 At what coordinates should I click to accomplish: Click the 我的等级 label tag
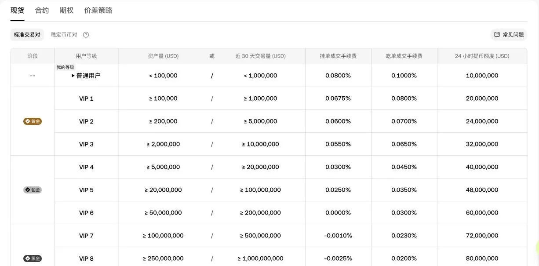click(66, 67)
